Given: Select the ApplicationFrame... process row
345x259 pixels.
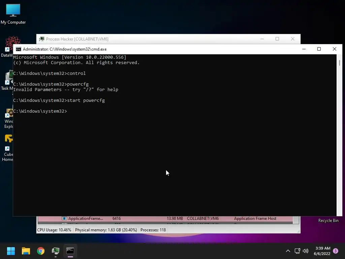Looking at the screenshot, I should [x=165, y=219].
